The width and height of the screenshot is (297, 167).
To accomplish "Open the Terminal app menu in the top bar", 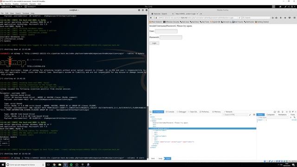I will [30, 6].
